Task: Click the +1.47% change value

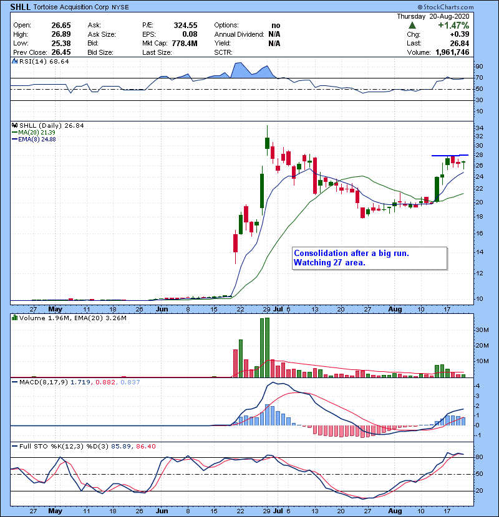Action: 453,26
